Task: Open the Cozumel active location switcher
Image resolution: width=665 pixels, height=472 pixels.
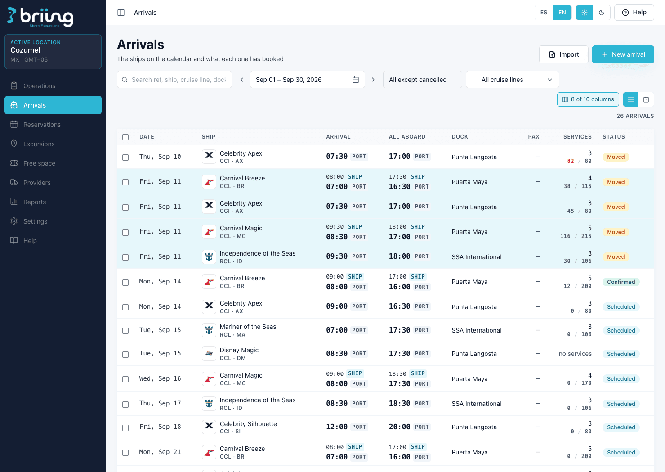Action: tap(53, 52)
